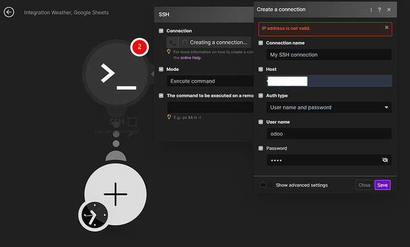Viewport: 410px width, 247px height.
Task: Open the scheduling clock icon
Action: point(94,216)
